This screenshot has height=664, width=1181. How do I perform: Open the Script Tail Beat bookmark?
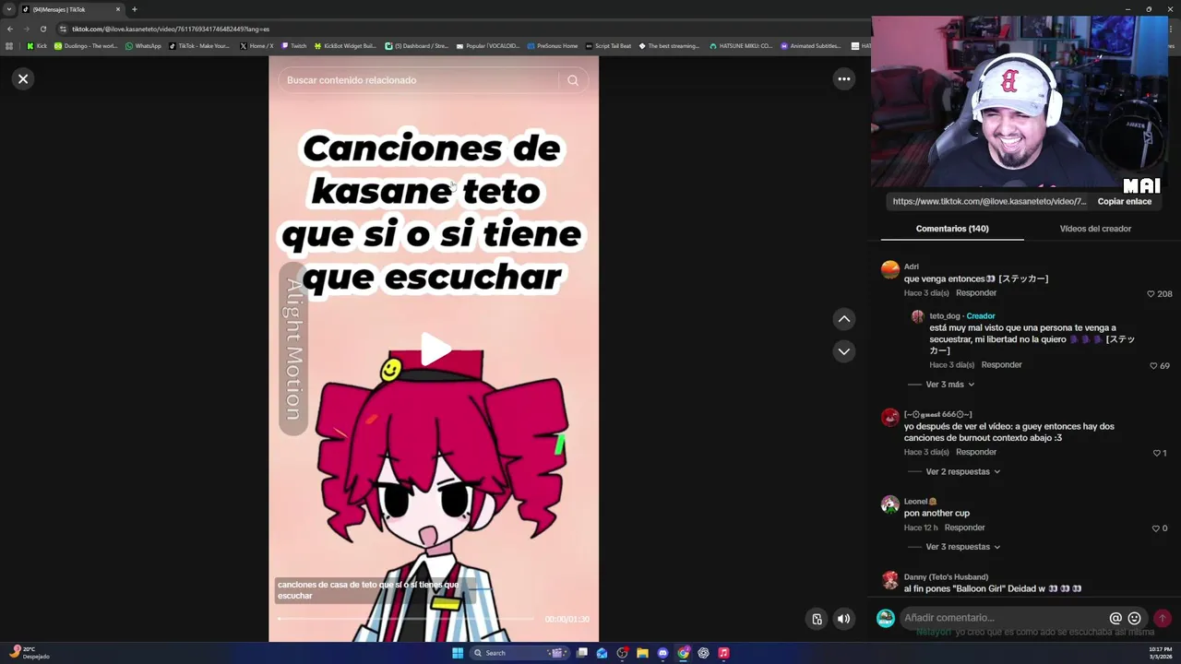coord(609,46)
